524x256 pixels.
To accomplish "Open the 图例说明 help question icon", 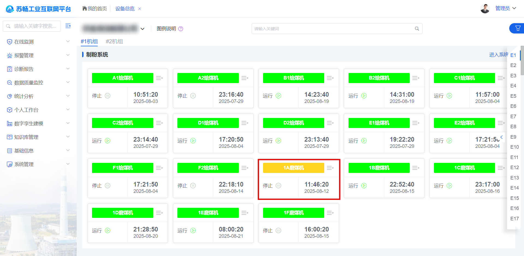I will point(181,29).
